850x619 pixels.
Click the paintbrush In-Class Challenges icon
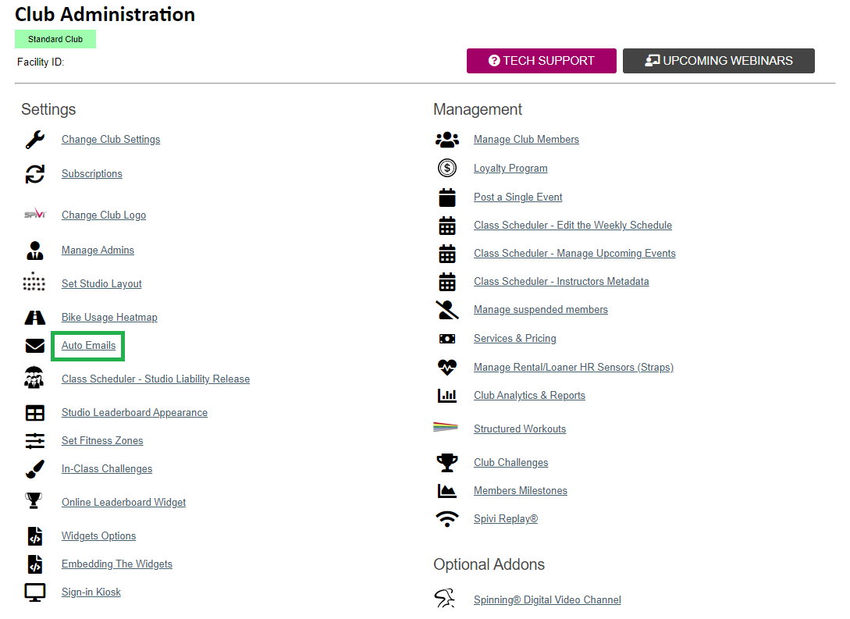tap(35, 469)
